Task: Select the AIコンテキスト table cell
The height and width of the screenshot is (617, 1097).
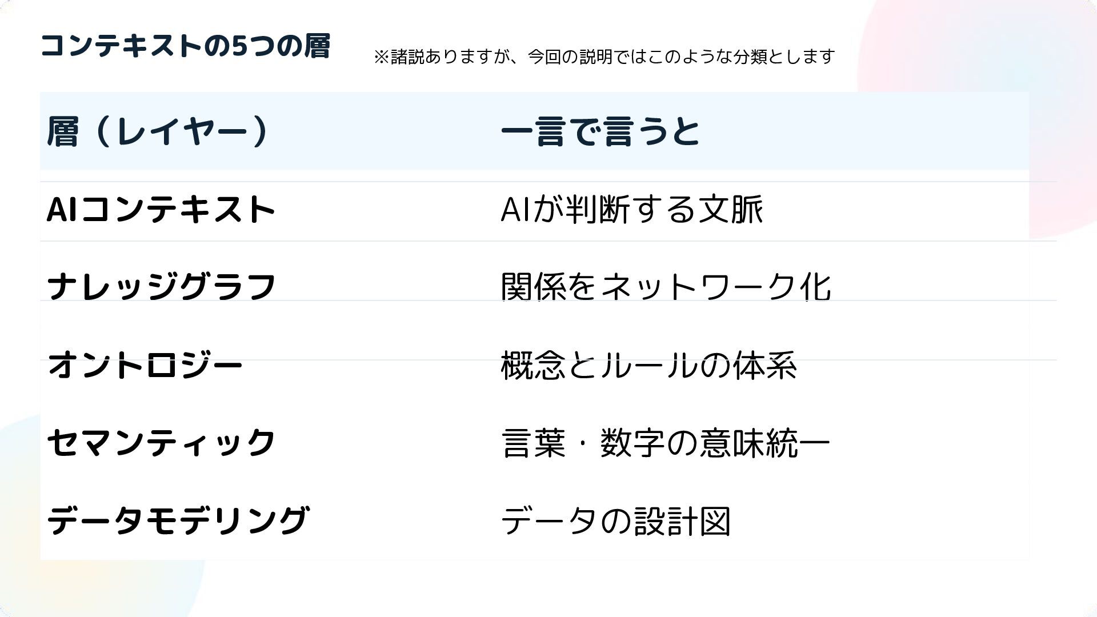Action: (161, 209)
